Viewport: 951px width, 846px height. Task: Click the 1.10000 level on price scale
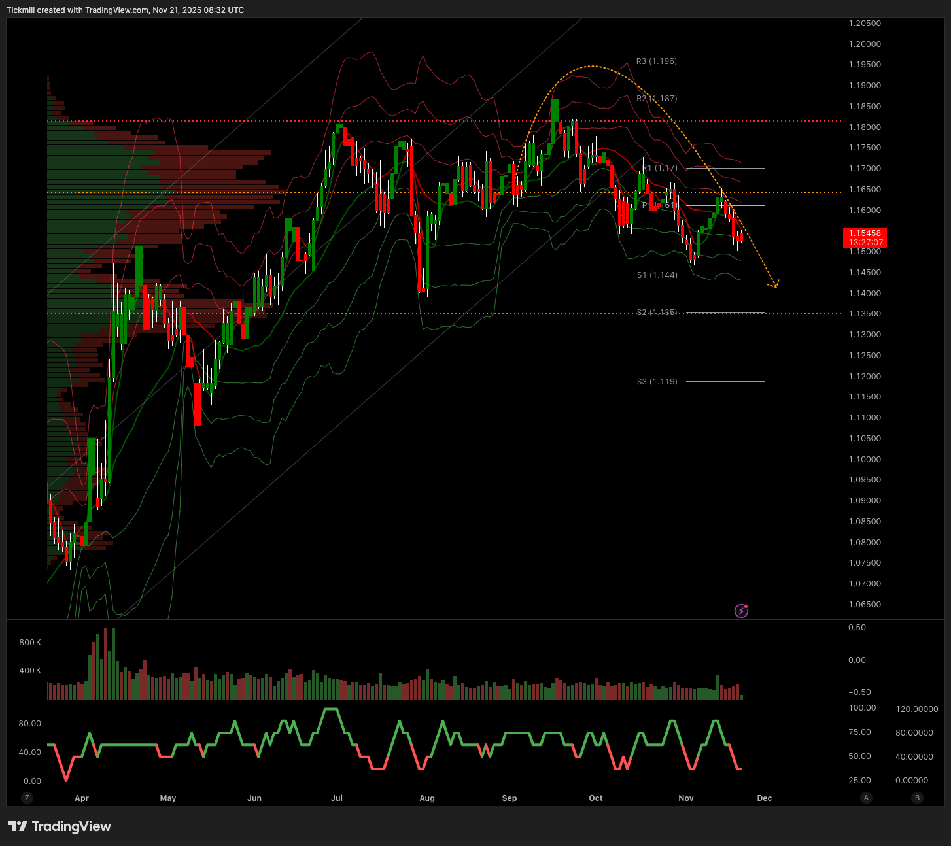(865, 460)
